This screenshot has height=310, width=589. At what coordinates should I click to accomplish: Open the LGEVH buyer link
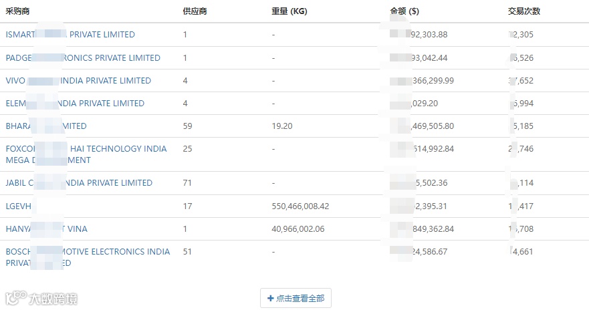(19, 206)
